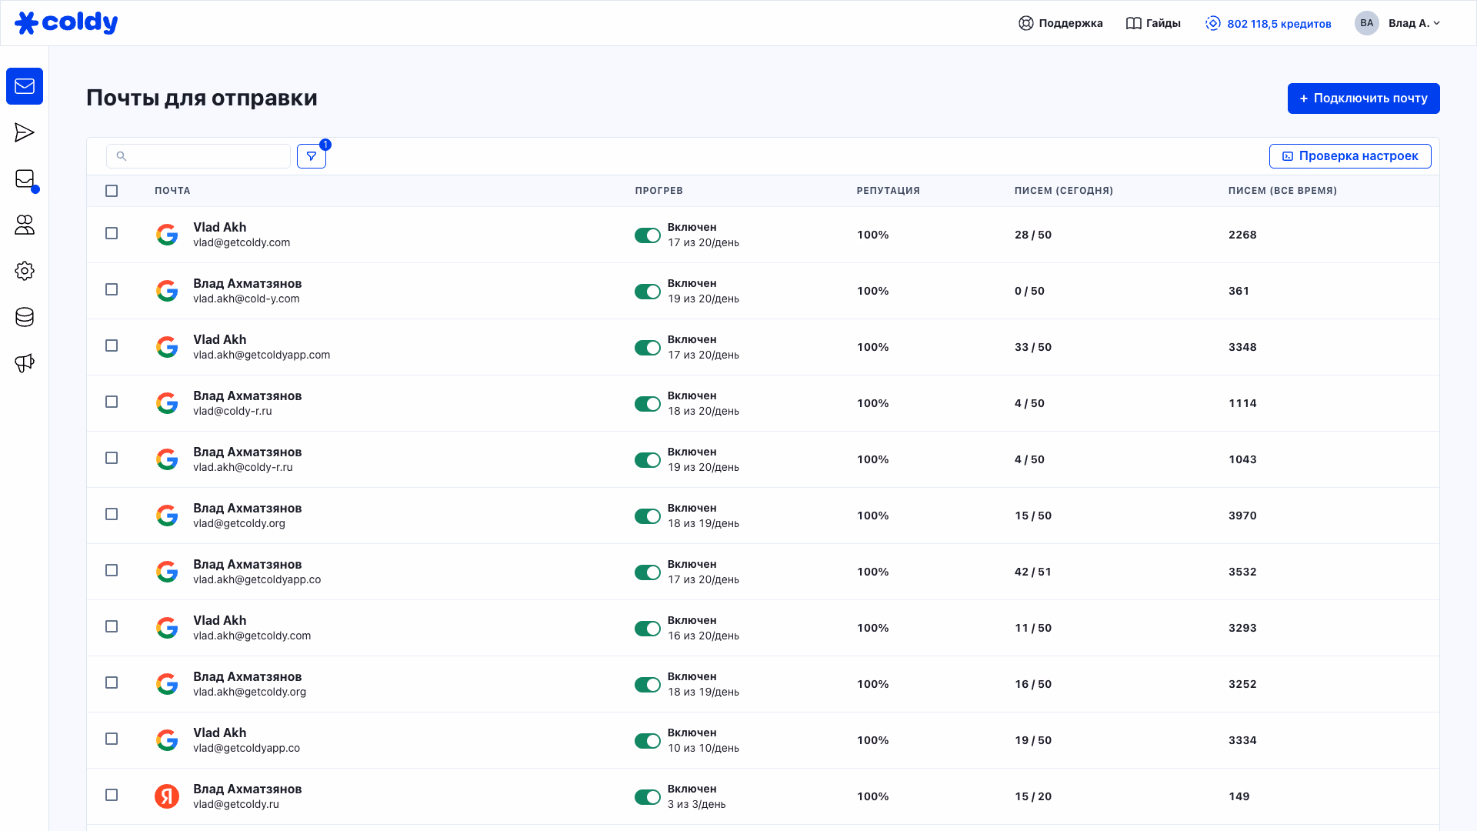Viewport: 1477px width, 831px height.
Task: Select checkbox for vlad.akh@cold-y.com row
Action: pyautogui.click(x=112, y=289)
